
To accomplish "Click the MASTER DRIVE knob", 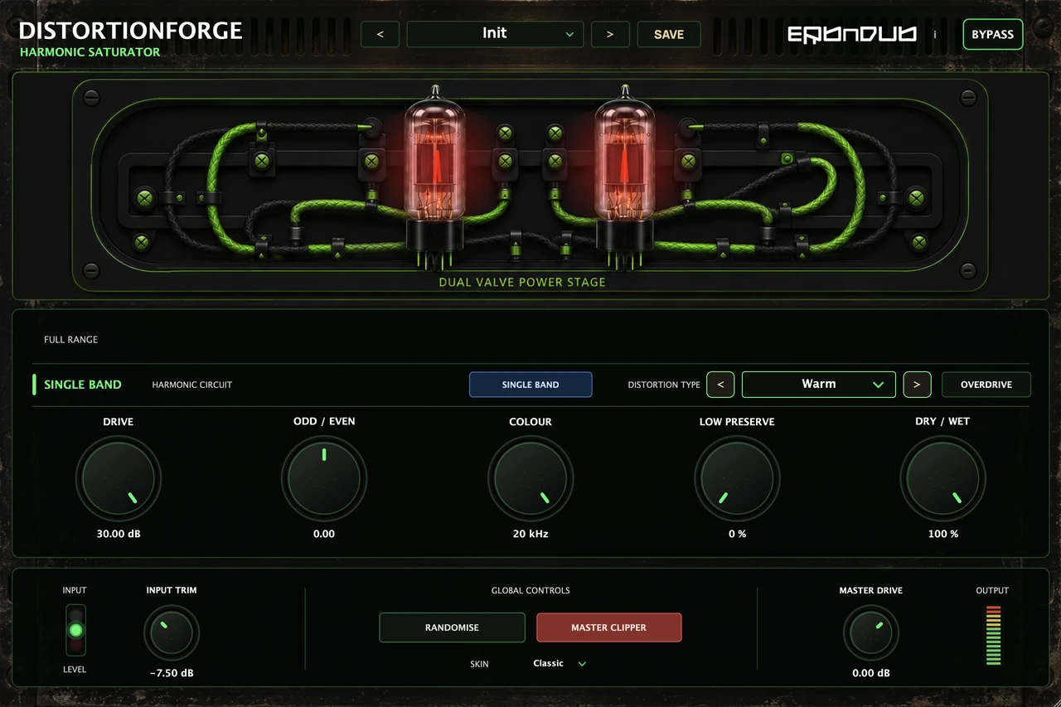I will pyautogui.click(x=870, y=634).
